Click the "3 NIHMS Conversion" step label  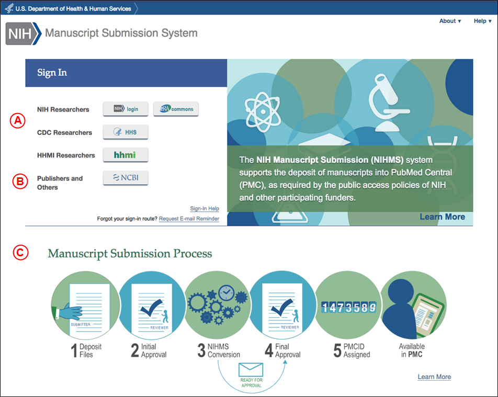pyautogui.click(x=219, y=350)
